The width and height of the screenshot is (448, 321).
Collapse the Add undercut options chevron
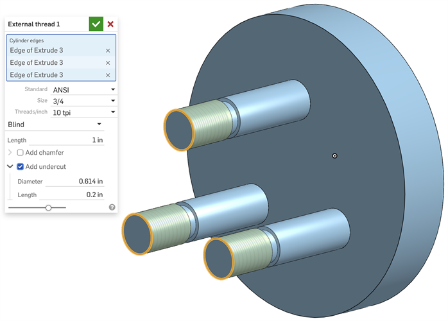coord(10,166)
